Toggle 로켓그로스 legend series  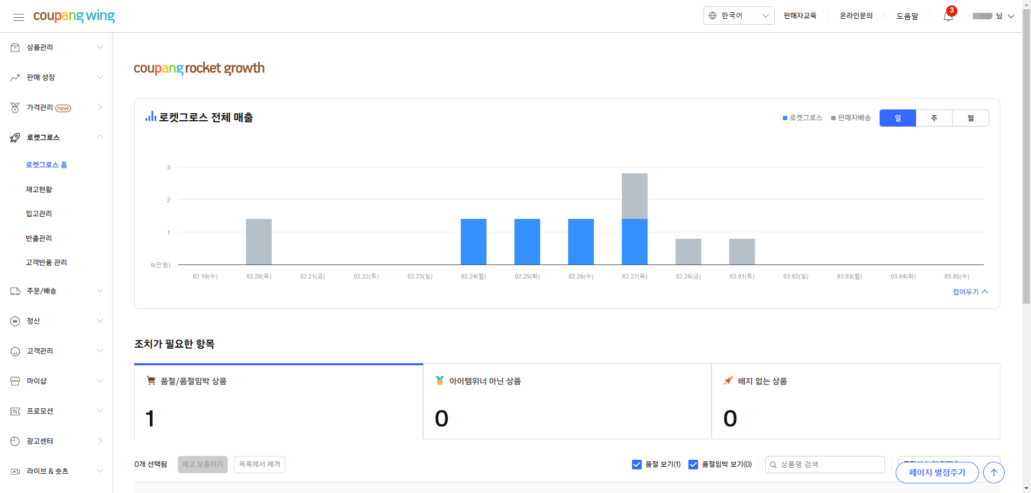[802, 117]
